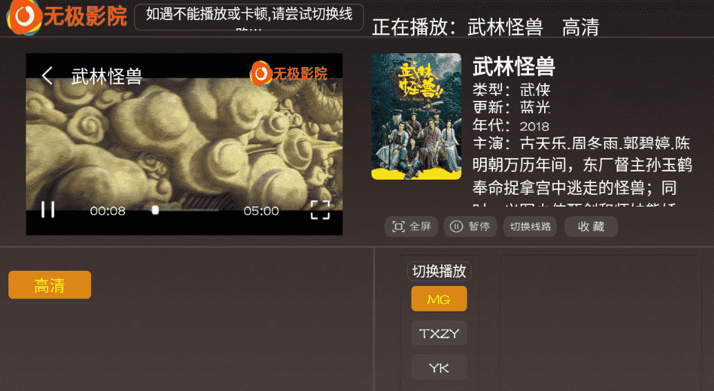Screen dimensions: 714x391
Task: Click the 无极影院 logo at top left
Action: pyautogui.click(x=67, y=17)
